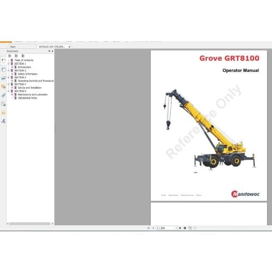
Task: Click the page view icon after last-page button
Action: pos(190,228)
